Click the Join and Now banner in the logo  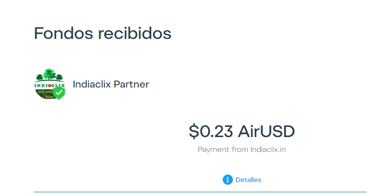45,94
